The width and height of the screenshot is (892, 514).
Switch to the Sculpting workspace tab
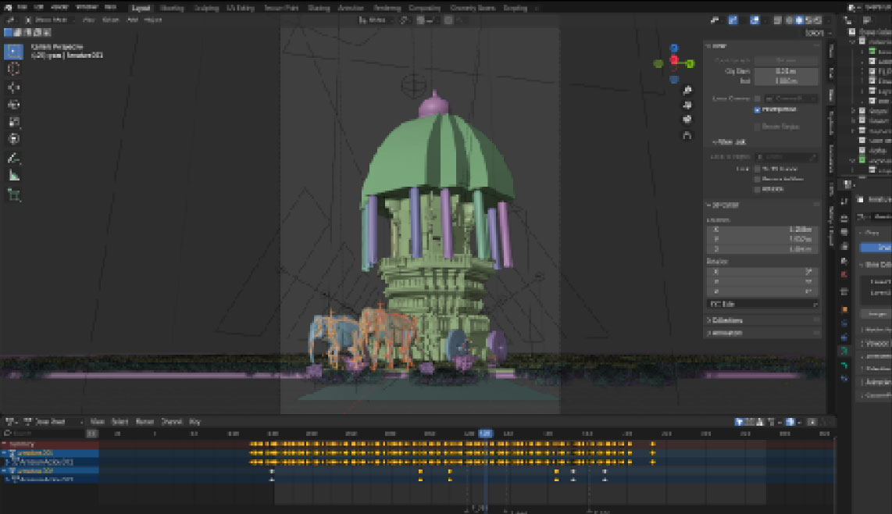(x=206, y=8)
